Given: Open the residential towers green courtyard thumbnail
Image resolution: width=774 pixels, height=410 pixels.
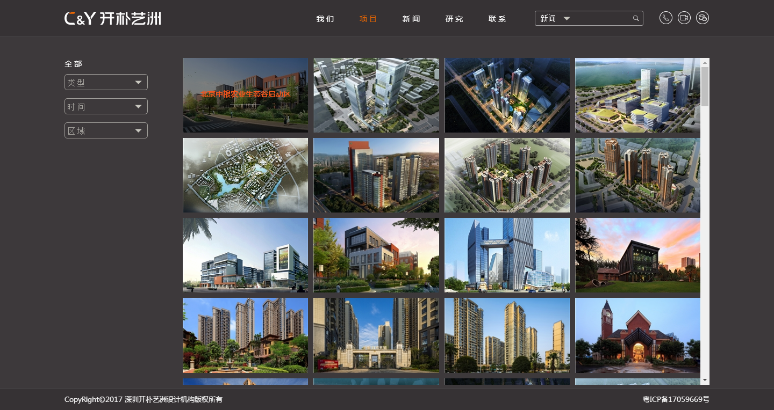Looking at the screenshot, I should tap(507, 175).
